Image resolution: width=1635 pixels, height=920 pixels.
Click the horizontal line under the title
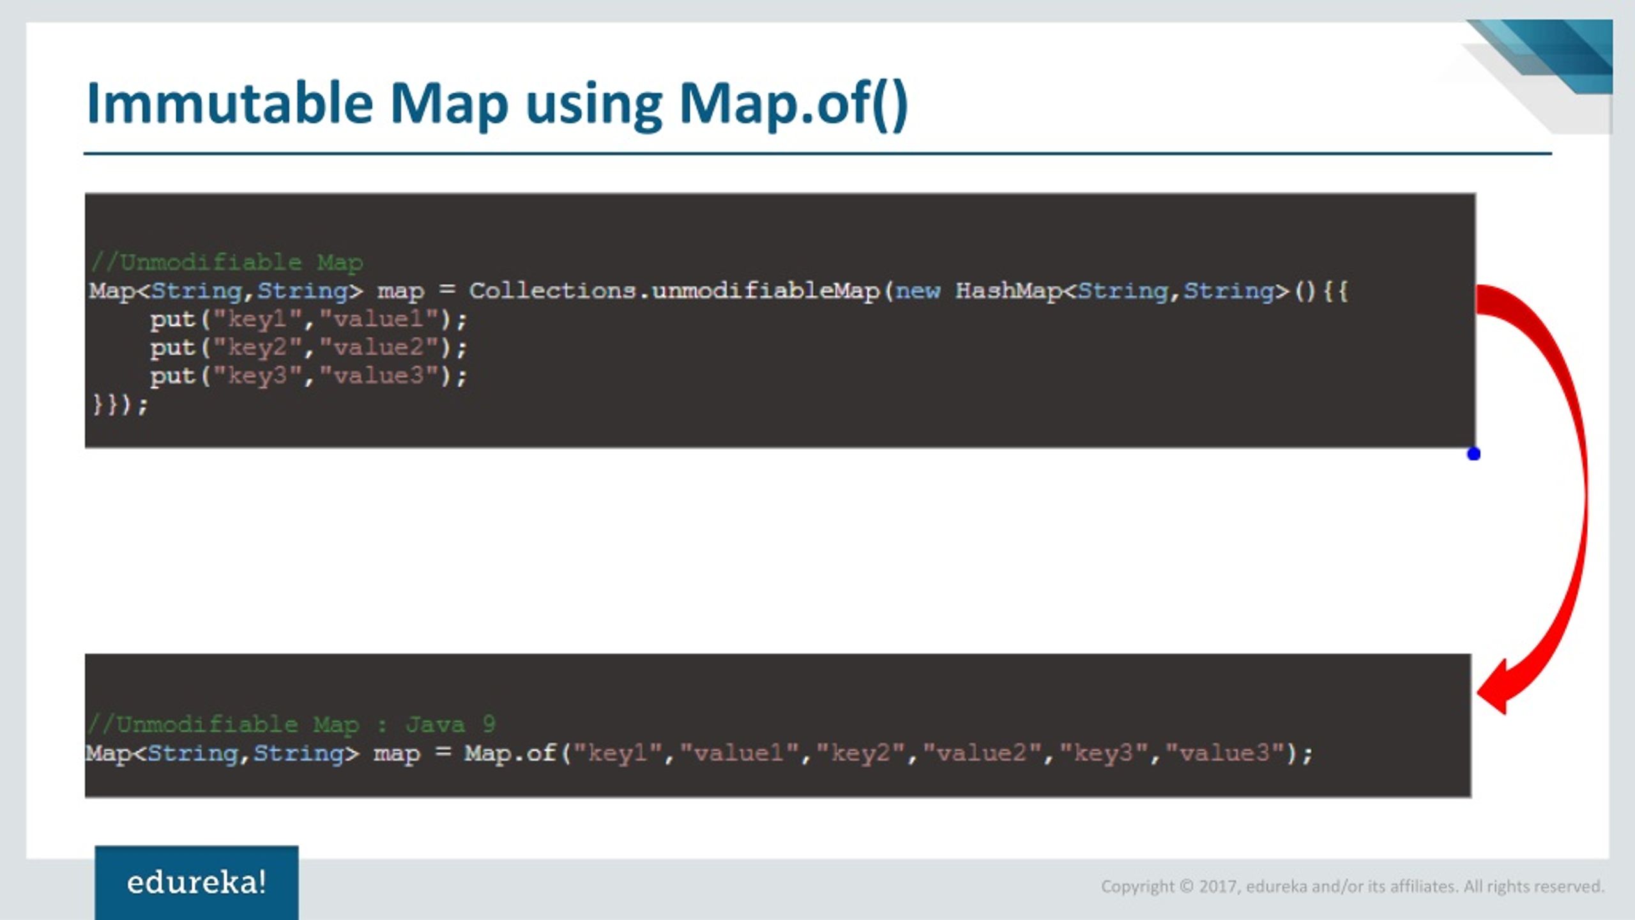pyautogui.click(x=817, y=153)
